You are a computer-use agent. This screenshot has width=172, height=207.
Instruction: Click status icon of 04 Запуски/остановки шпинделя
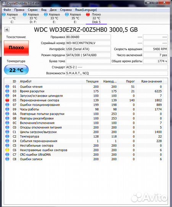point(7,95)
